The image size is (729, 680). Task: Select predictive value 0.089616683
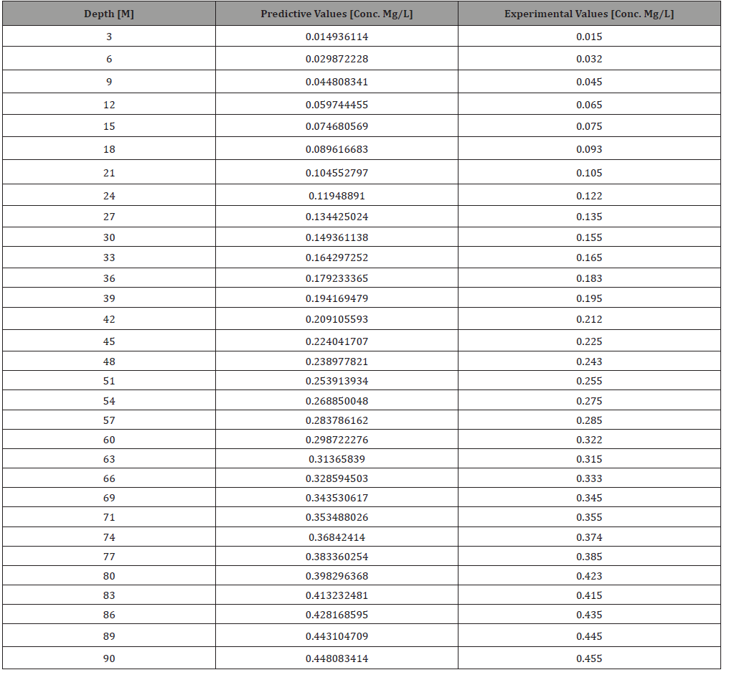pos(337,150)
